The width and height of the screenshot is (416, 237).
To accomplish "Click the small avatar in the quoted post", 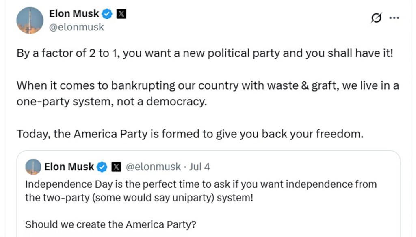I will pos(33,167).
